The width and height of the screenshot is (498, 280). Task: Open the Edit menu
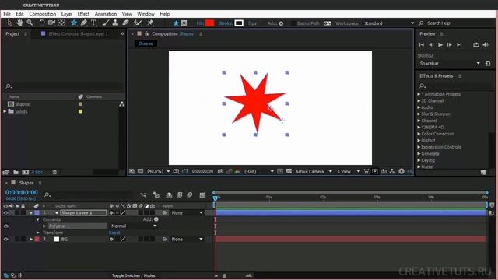(19, 14)
